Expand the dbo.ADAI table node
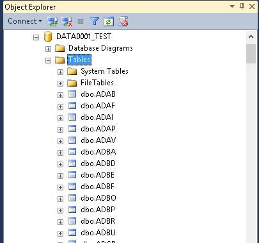 60,119
